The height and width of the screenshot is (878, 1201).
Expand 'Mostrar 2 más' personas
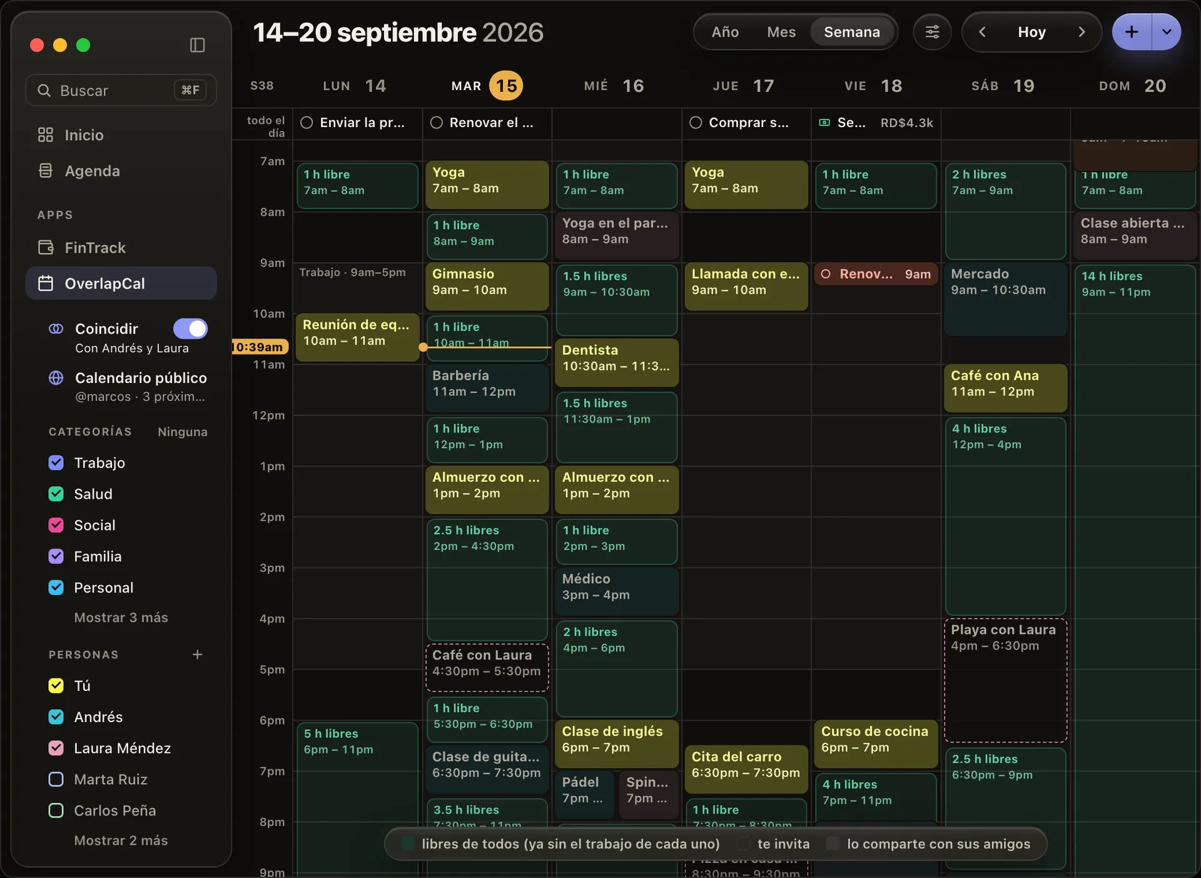click(121, 840)
